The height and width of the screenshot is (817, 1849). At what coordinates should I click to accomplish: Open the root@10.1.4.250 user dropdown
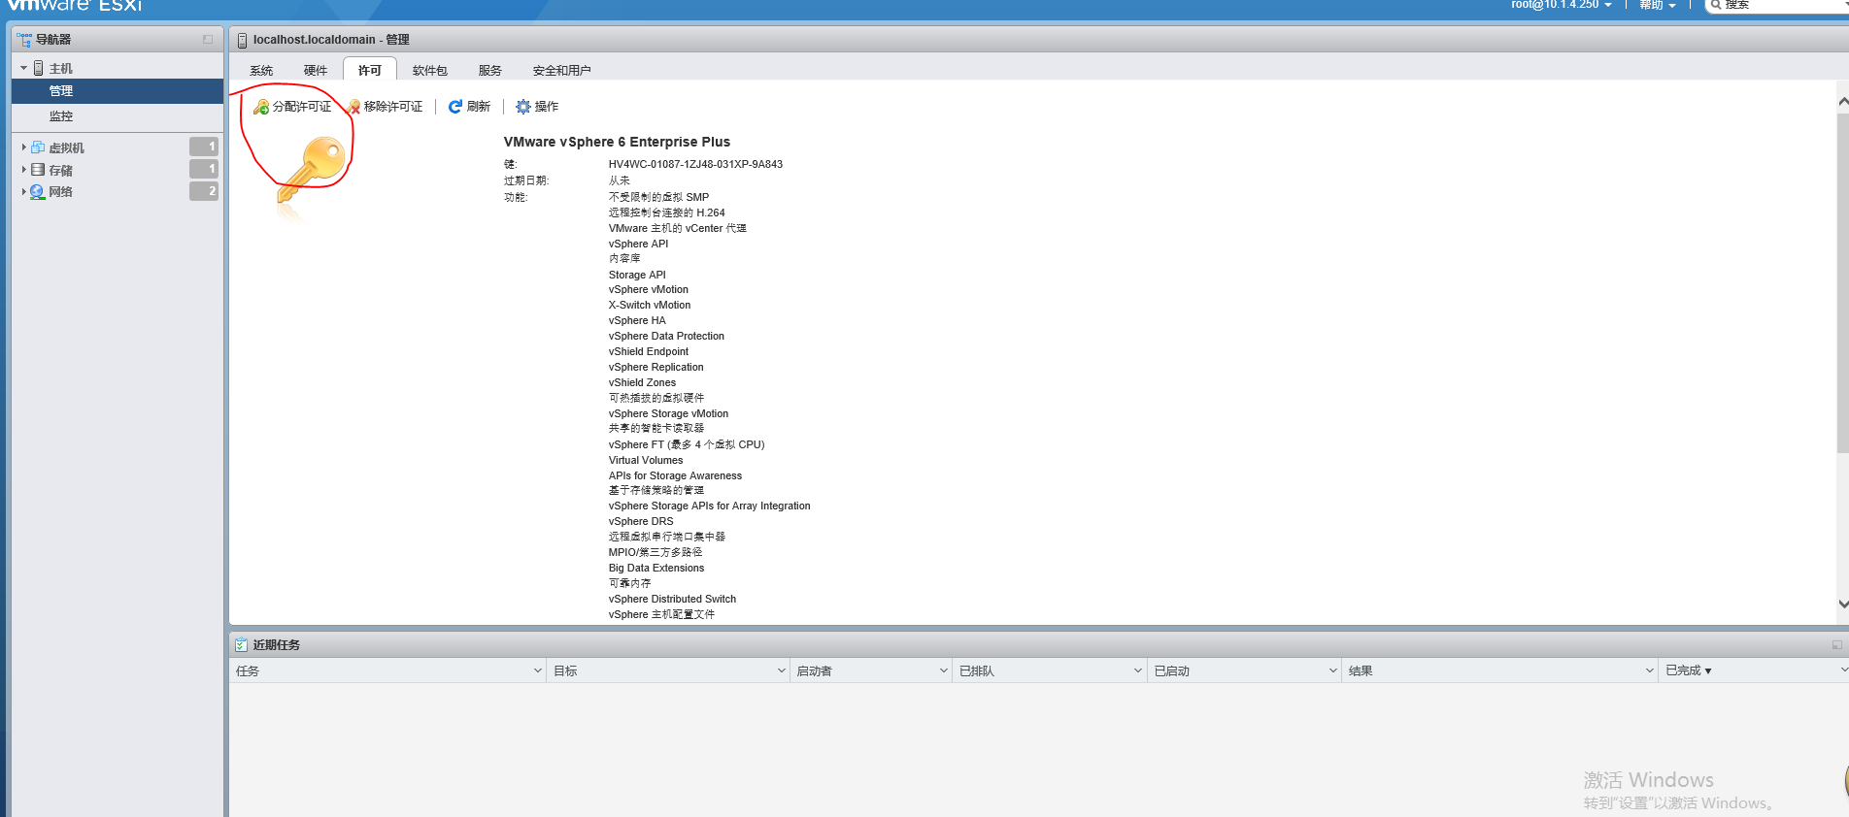[x=1562, y=5]
